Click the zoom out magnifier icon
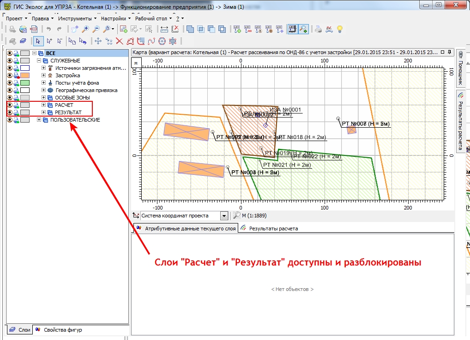470x340 pixels. click(x=96, y=29)
